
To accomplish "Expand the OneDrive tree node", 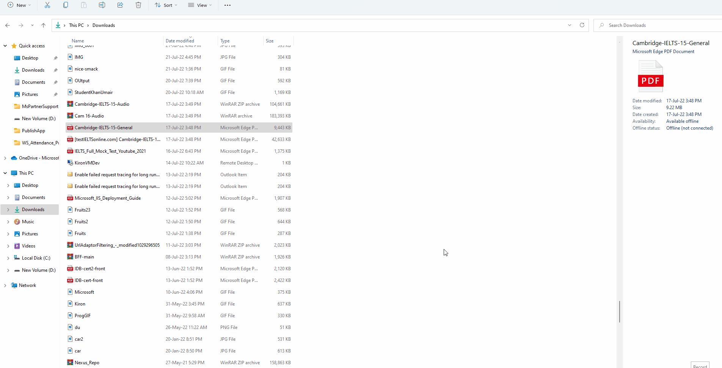I will coord(5,158).
